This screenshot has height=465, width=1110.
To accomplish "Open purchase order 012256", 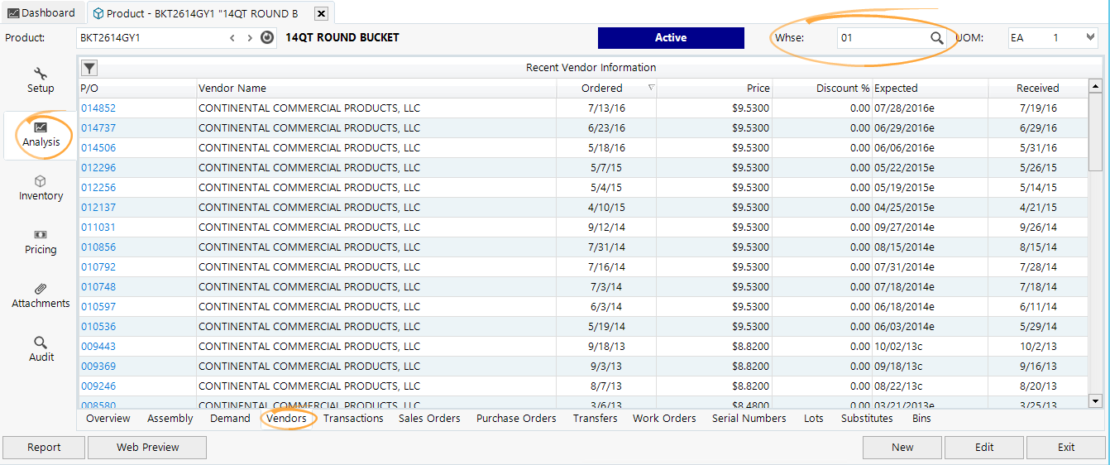I will point(98,188).
